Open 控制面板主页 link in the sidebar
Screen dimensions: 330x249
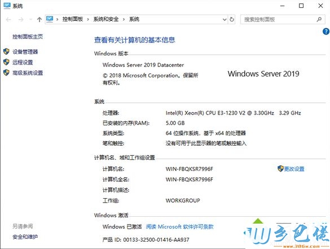click(28, 37)
